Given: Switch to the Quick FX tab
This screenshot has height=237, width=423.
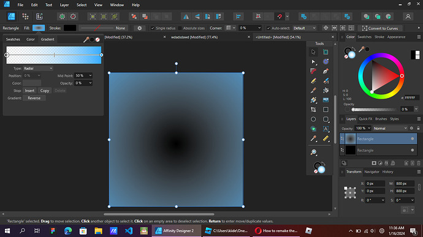Looking at the screenshot, I should tap(365, 119).
